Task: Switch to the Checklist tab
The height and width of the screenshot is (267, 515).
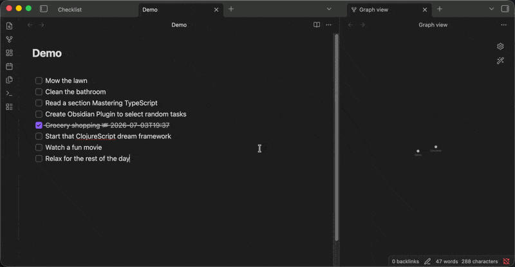Action: [70, 10]
